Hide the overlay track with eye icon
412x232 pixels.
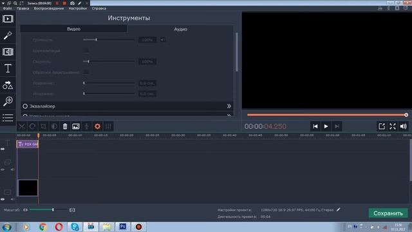coord(3,169)
